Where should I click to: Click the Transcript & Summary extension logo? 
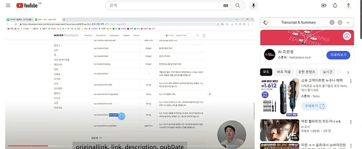266,23
